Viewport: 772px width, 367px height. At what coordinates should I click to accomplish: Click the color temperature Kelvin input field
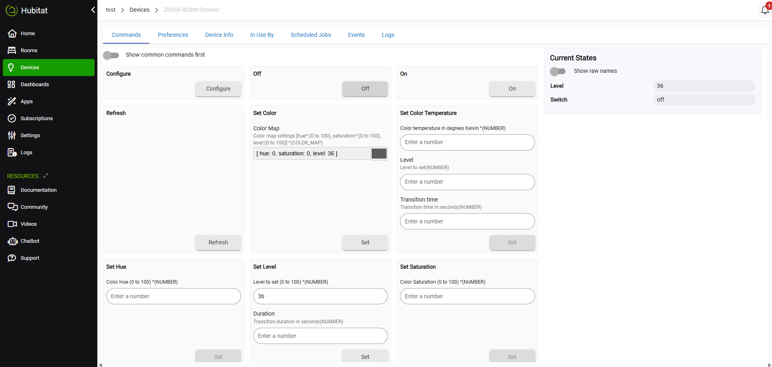467,142
